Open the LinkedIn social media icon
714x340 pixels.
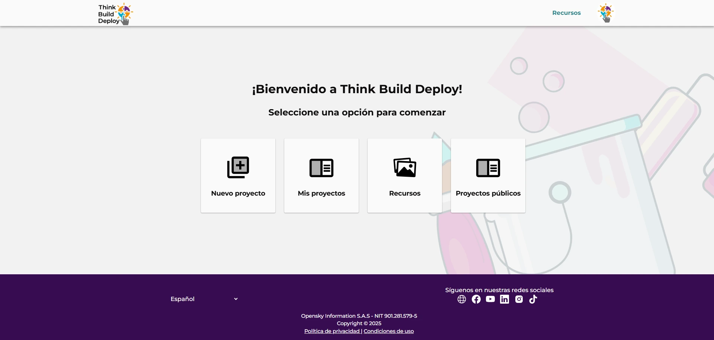coord(504,299)
